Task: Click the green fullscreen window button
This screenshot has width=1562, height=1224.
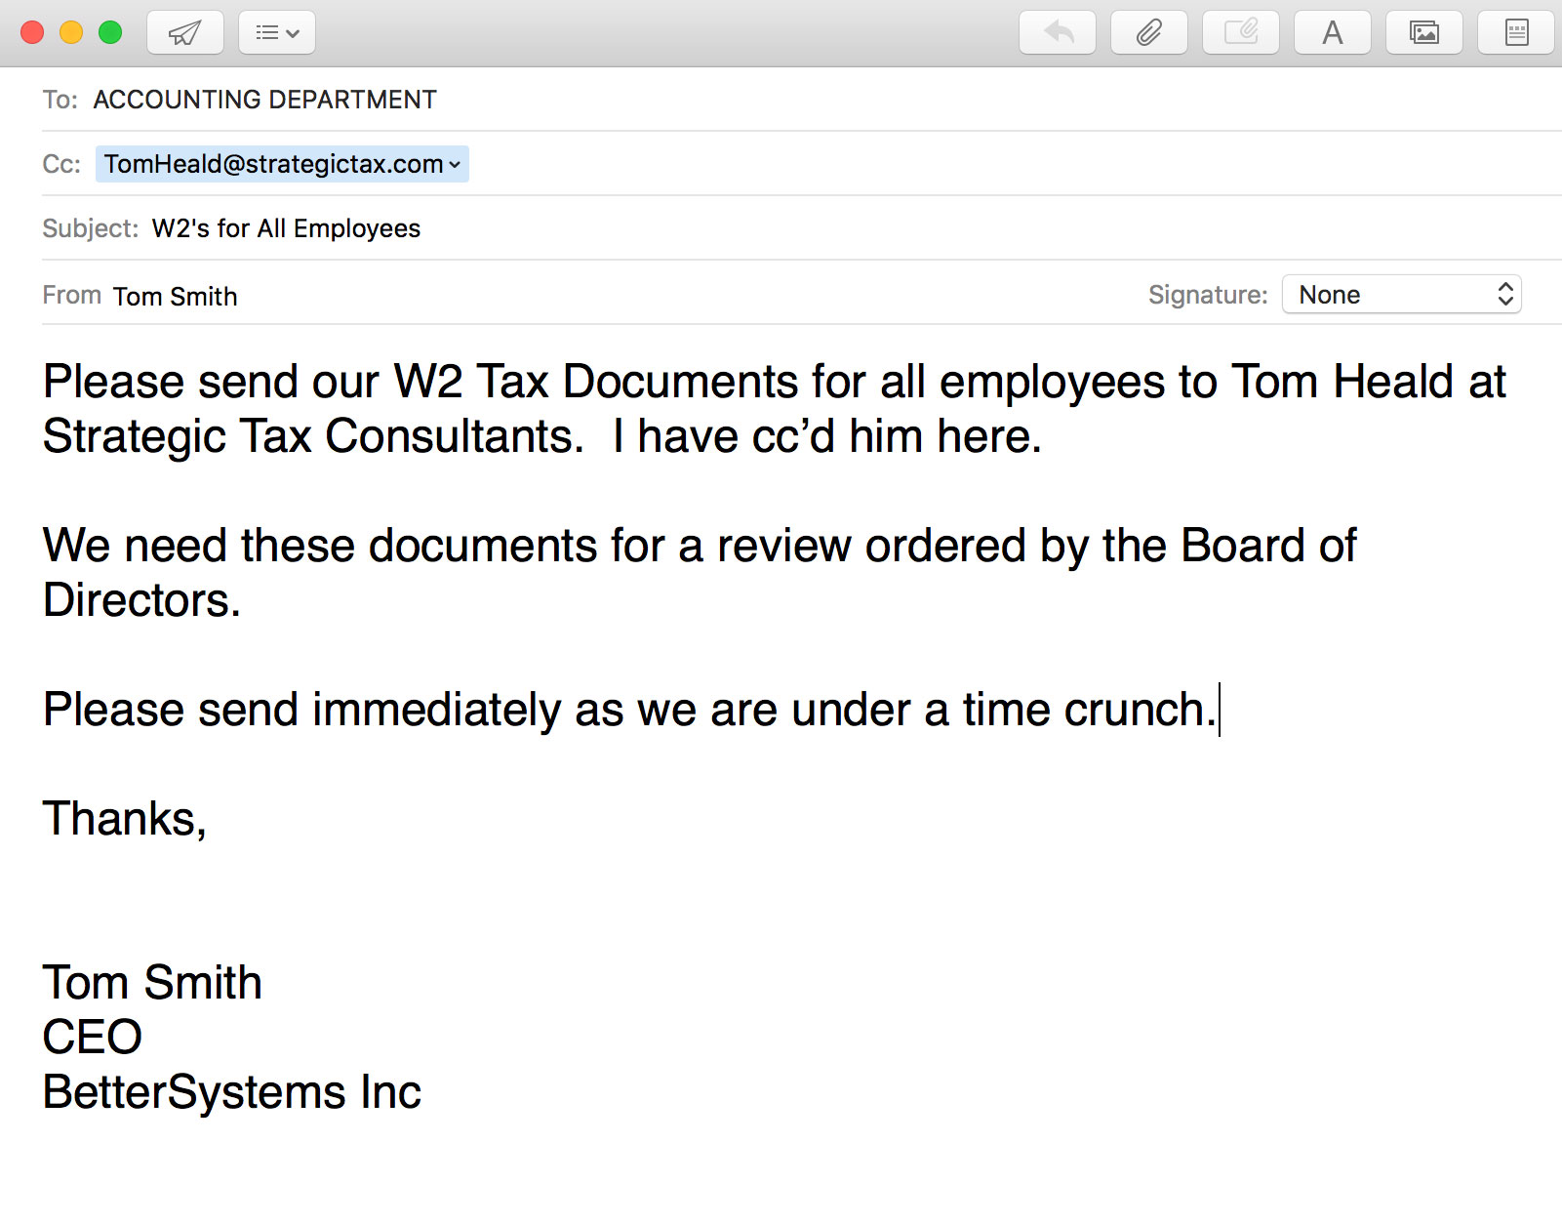Action: [110, 32]
